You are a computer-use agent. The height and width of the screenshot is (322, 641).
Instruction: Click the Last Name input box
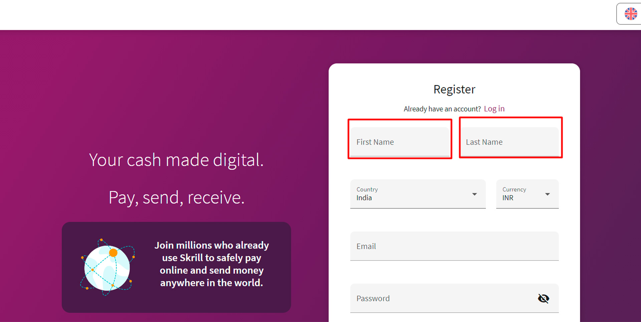point(510,142)
